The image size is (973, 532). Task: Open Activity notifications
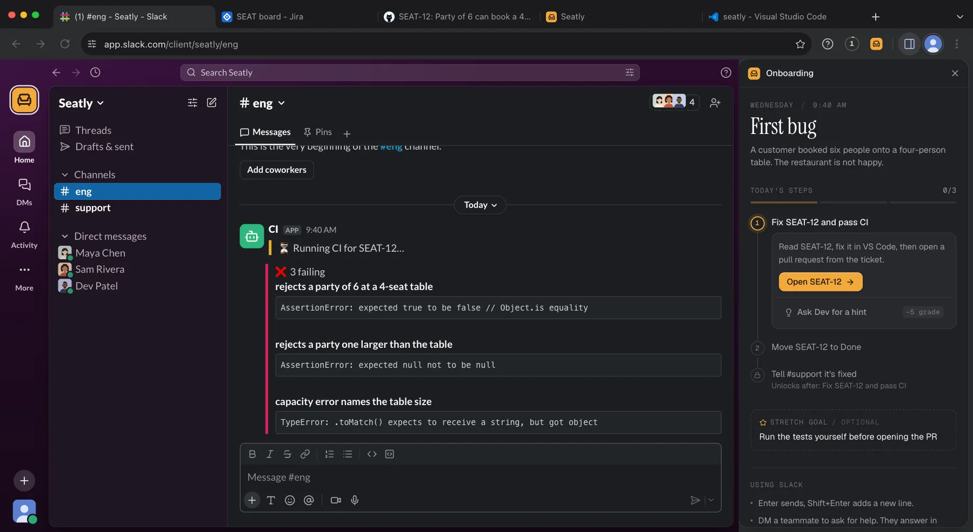pos(24,234)
